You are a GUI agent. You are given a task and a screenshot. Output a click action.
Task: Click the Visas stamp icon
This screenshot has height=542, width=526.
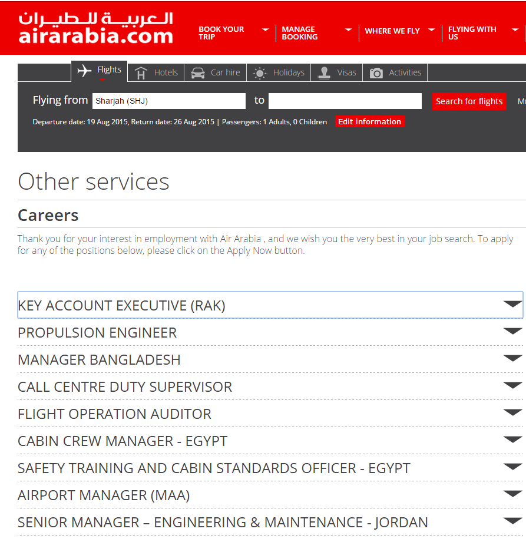pos(323,73)
